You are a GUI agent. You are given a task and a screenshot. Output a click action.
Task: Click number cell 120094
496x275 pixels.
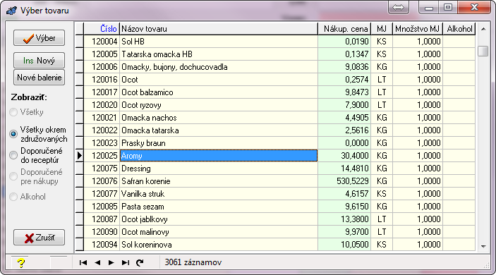102,245
